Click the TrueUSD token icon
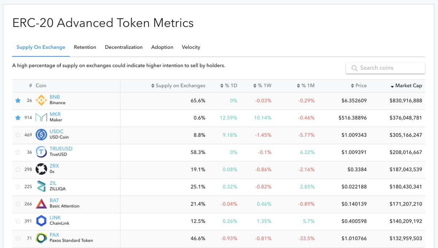 pyautogui.click(x=41, y=152)
